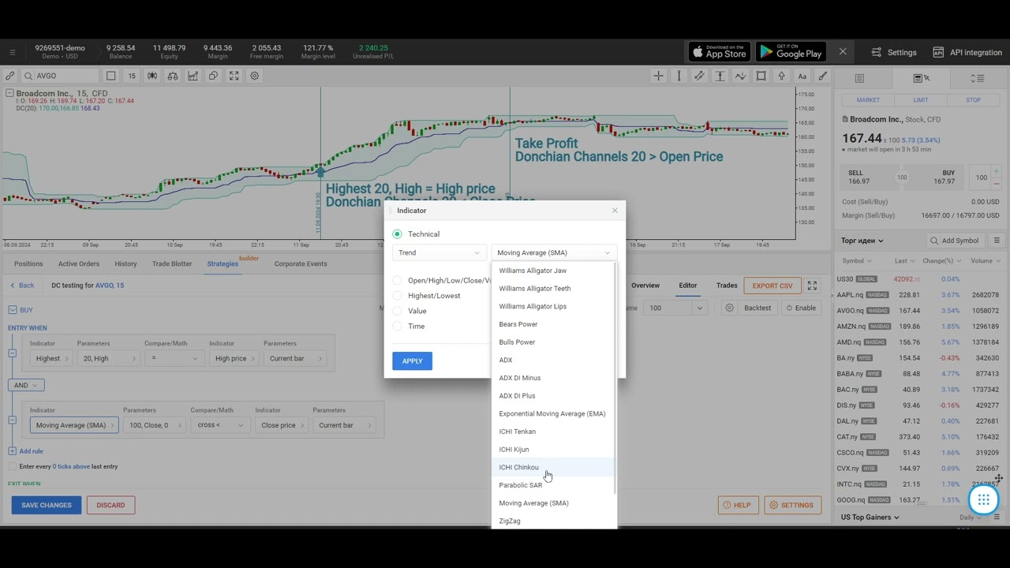Click the EXPORT CSV button
This screenshot has height=568, width=1010.
(x=772, y=286)
